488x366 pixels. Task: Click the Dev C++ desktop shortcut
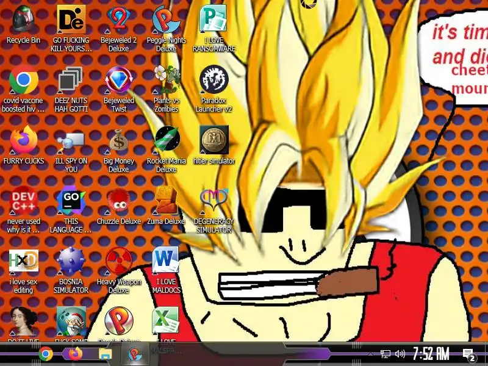click(24, 200)
